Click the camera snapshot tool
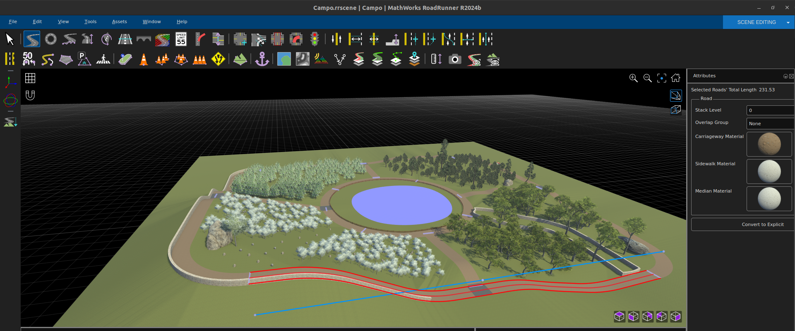 [x=455, y=60]
